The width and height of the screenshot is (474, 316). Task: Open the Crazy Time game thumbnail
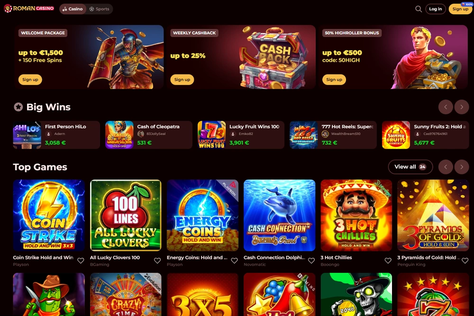point(126,294)
